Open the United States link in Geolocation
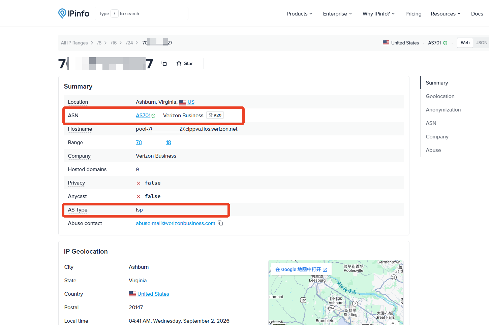 click(x=153, y=294)
